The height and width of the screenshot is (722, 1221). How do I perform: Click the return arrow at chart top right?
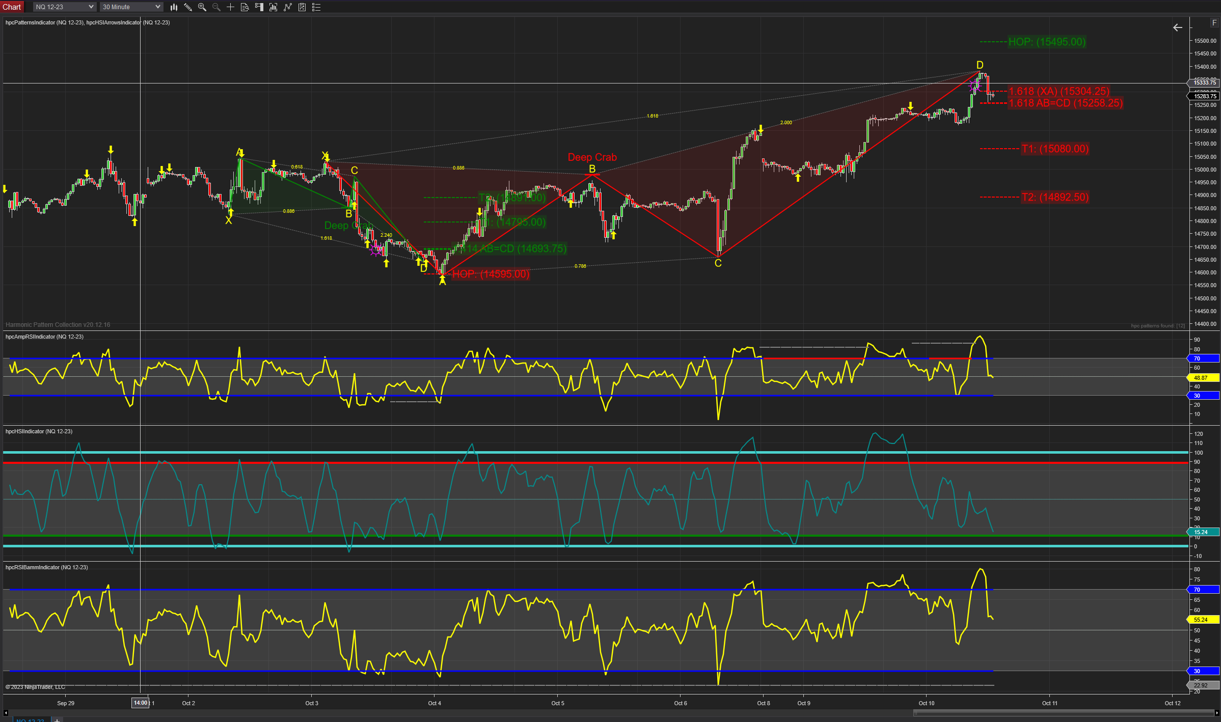pos(1177,27)
